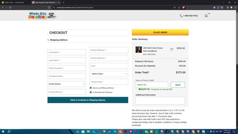This screenshot has height=134, width=238.
Task: Click the Company Name field
Action: tap(67, 76)
